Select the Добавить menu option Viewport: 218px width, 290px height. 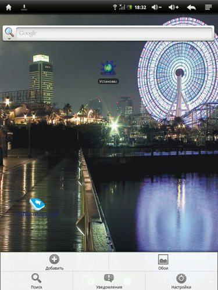(55, 262)
